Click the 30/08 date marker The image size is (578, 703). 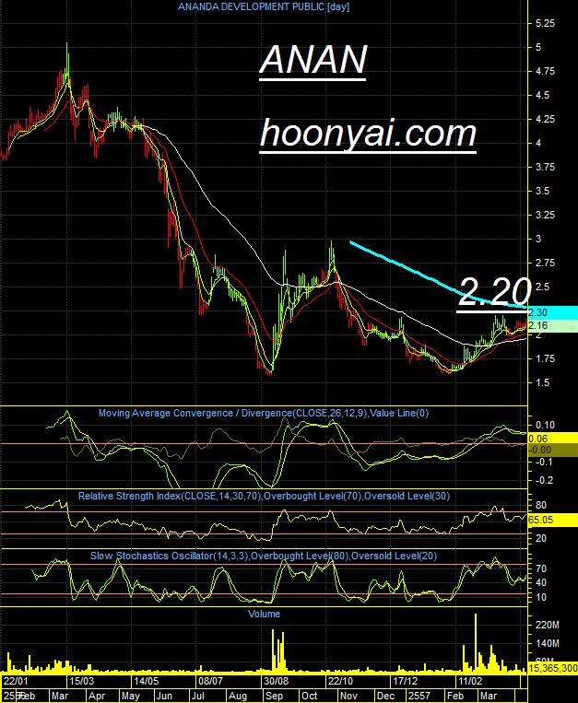point(276,682)
